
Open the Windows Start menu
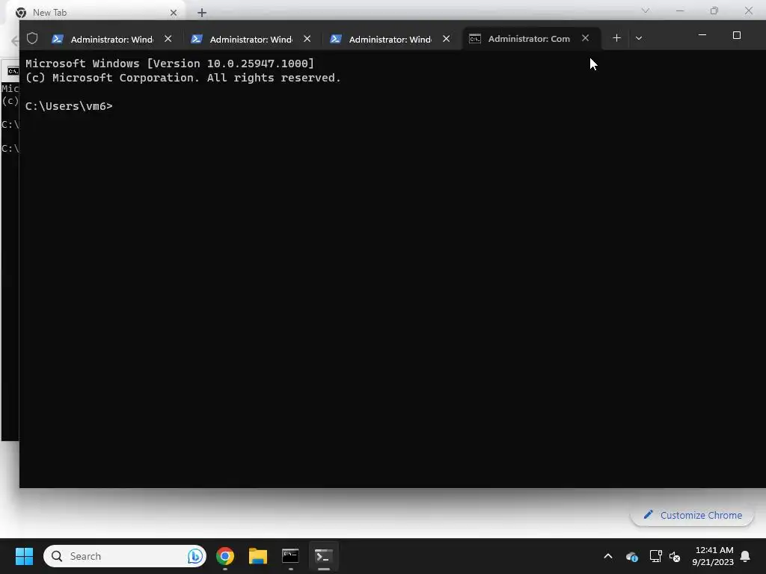click(24, 556)
